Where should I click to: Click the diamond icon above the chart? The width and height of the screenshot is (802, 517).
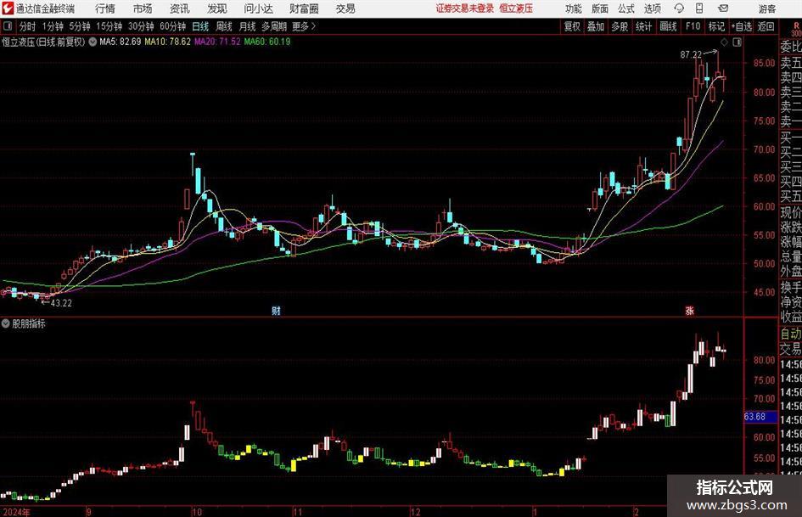(x=724, y=42)
